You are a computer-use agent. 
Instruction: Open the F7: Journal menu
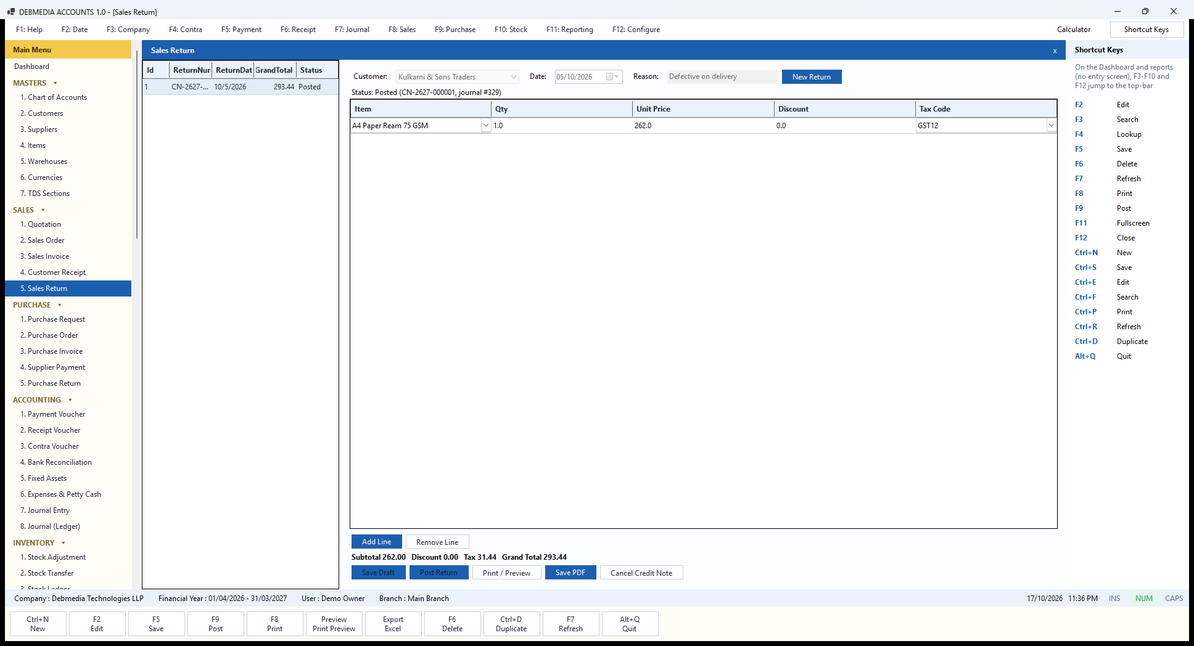click(x=352, y=30)
